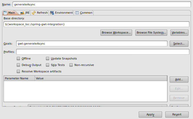This screenshot has width=193, height=119.
Task: Click the Environment tab icon
Action: point(52,13)
